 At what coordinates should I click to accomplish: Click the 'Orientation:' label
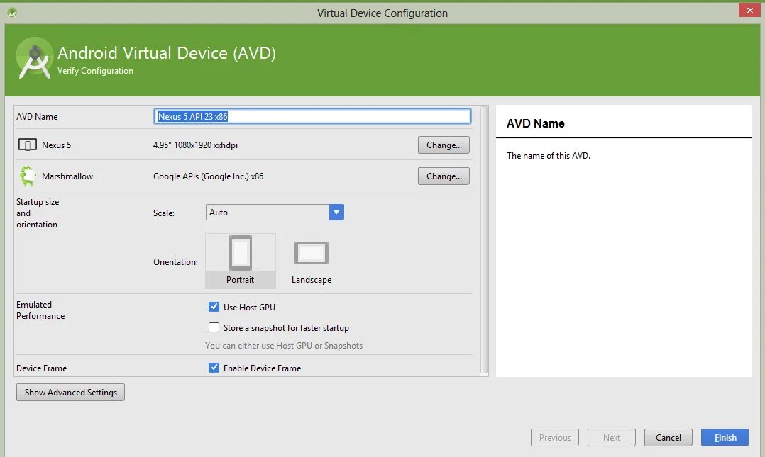pyautogui.click(x=176, y=262)
